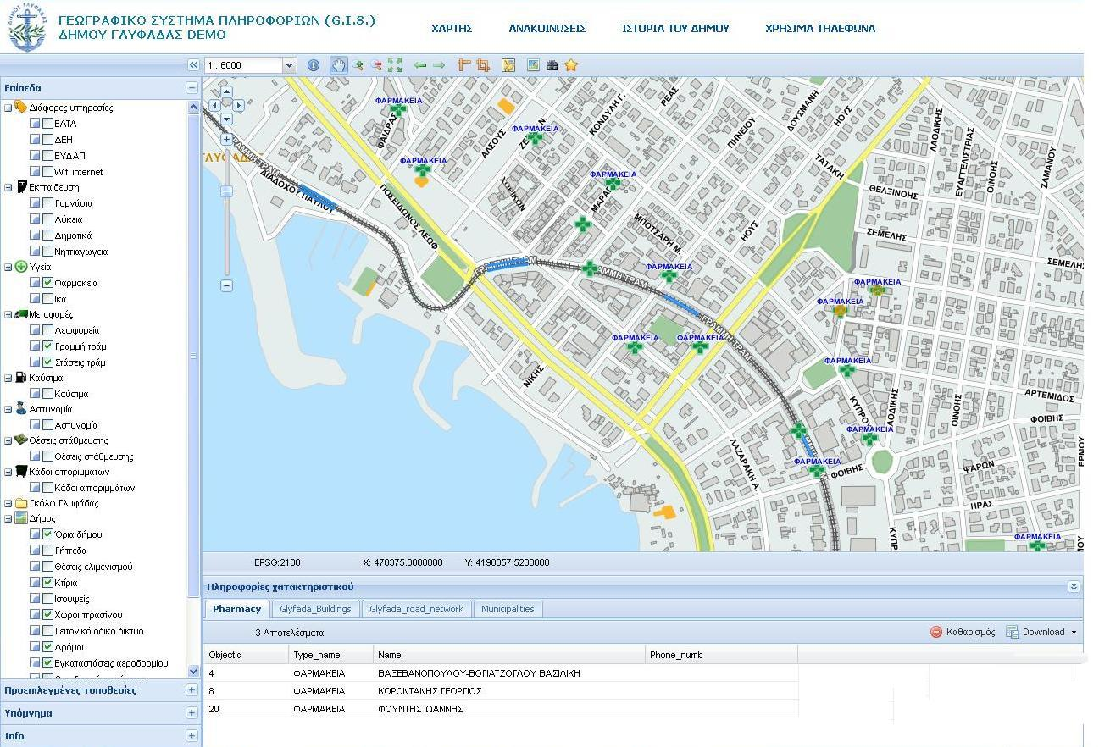The height and width of the screenshot is (747, 1099).
Task: Enable the Λεωφορεία layer checkbox
Action: (x=48, y=330)
